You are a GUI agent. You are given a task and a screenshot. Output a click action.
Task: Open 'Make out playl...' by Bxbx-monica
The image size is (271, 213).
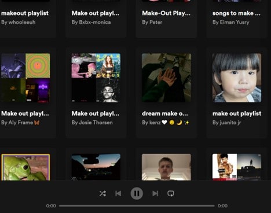click(96, 13)
